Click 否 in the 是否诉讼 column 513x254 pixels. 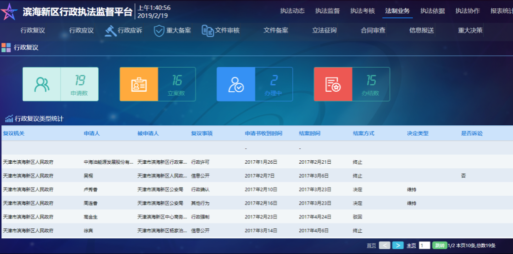(x=463, y=176)
